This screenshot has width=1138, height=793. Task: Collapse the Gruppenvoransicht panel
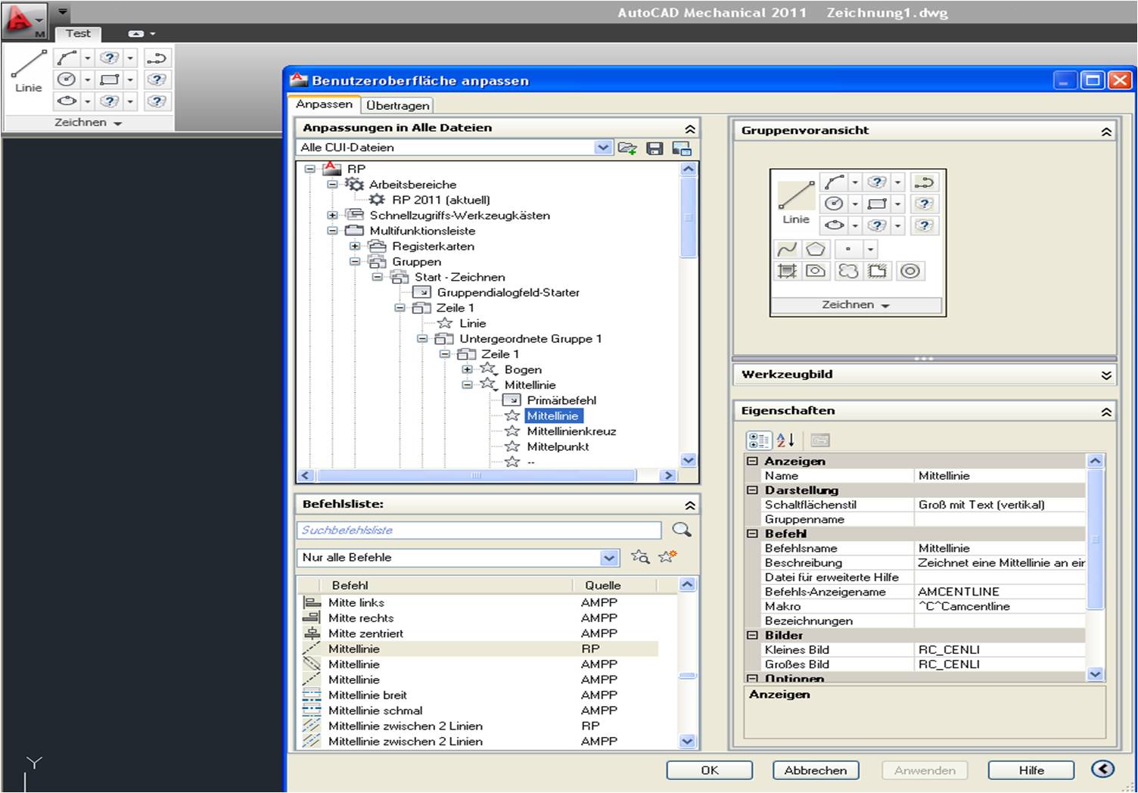click(1106, 132)
